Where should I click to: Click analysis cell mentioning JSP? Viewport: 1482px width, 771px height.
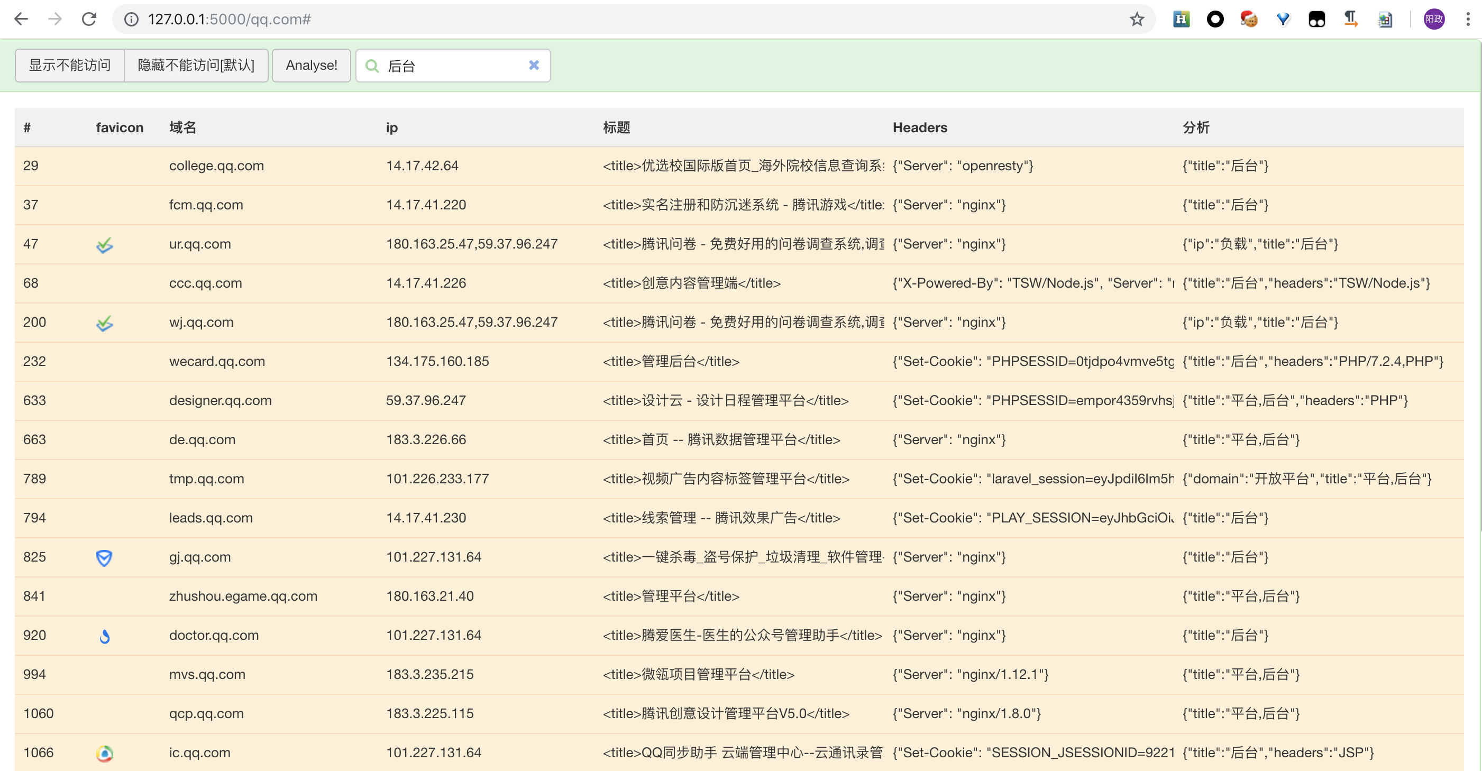click(x=1278, y=753)
